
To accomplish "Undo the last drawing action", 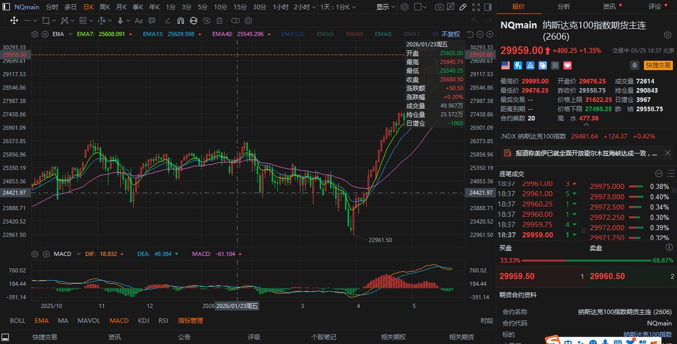I will click(474, 21).
